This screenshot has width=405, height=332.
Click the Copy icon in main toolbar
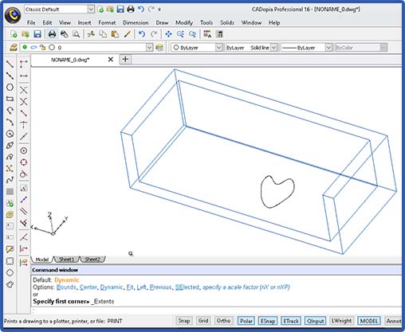click(103, 34)
